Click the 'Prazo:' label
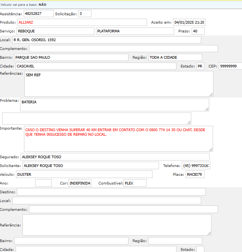This screenshot has width=242, height=252. tap(184, 31)
